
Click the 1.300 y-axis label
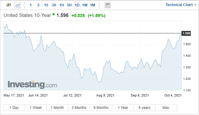tap(187, 67)
